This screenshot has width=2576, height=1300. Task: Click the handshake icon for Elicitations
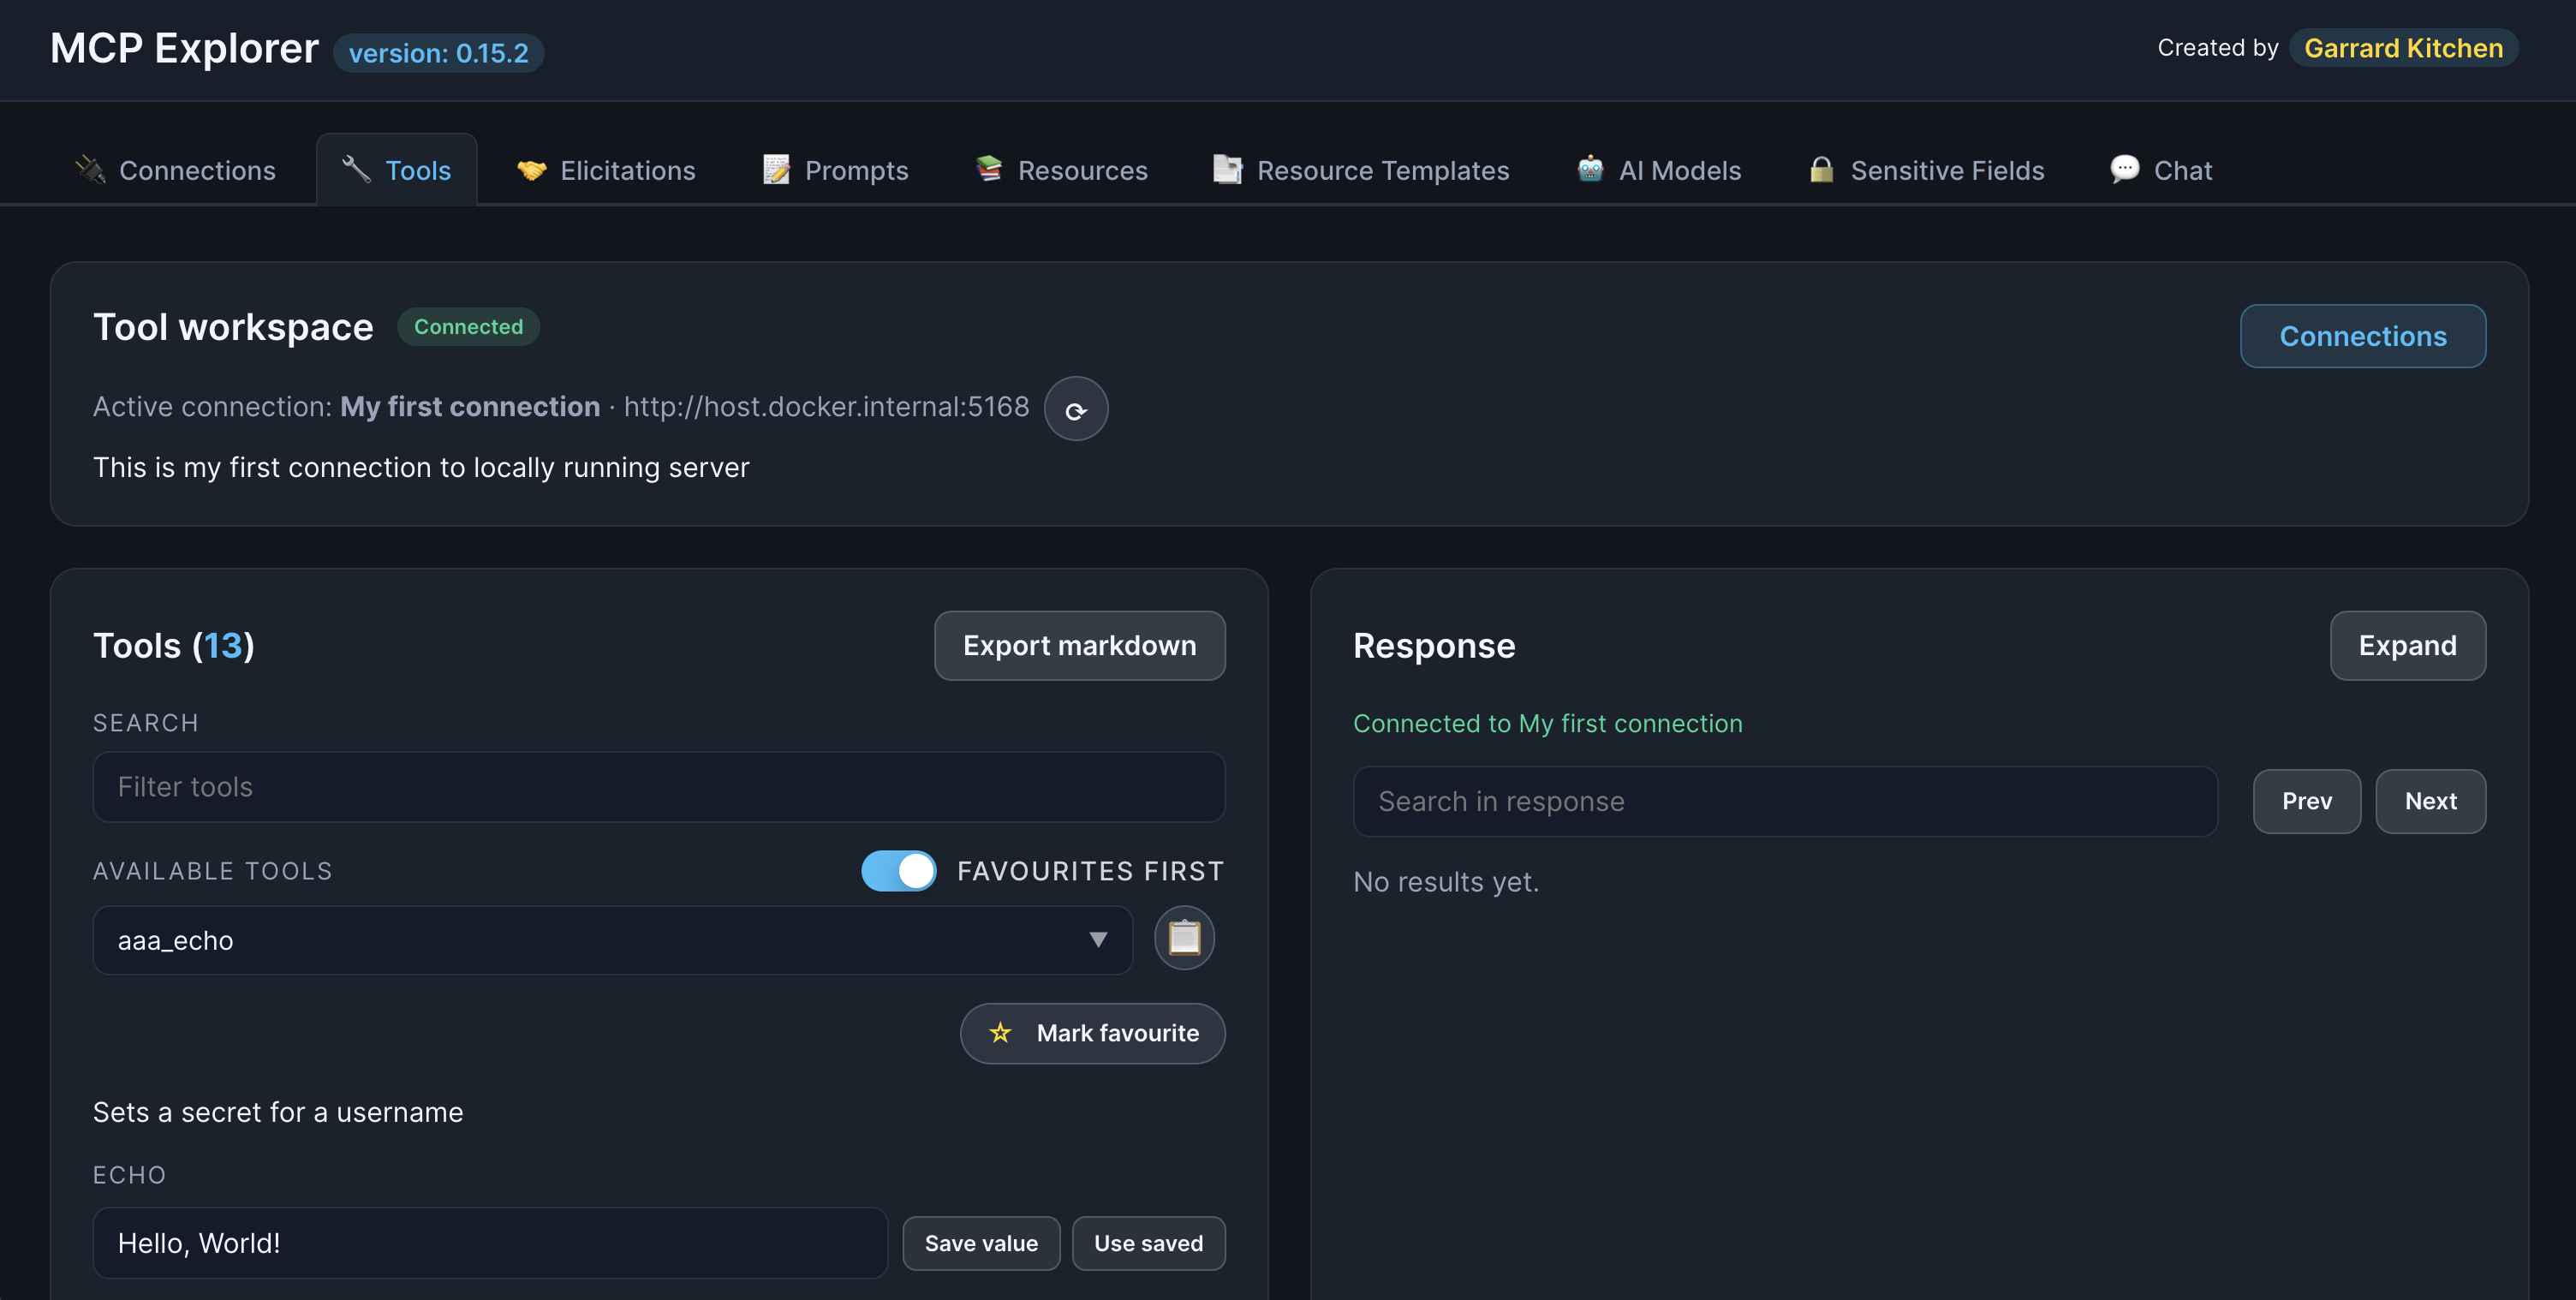(x=531, y=170)
